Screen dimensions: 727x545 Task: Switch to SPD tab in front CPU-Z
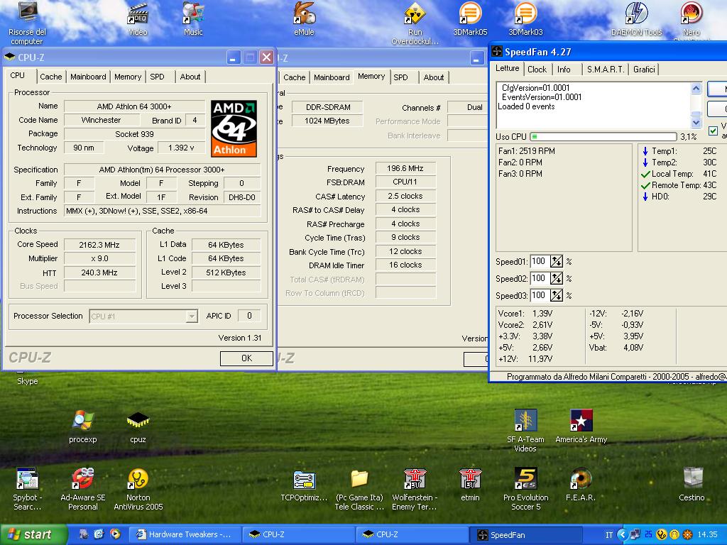(x=157, y=77)
